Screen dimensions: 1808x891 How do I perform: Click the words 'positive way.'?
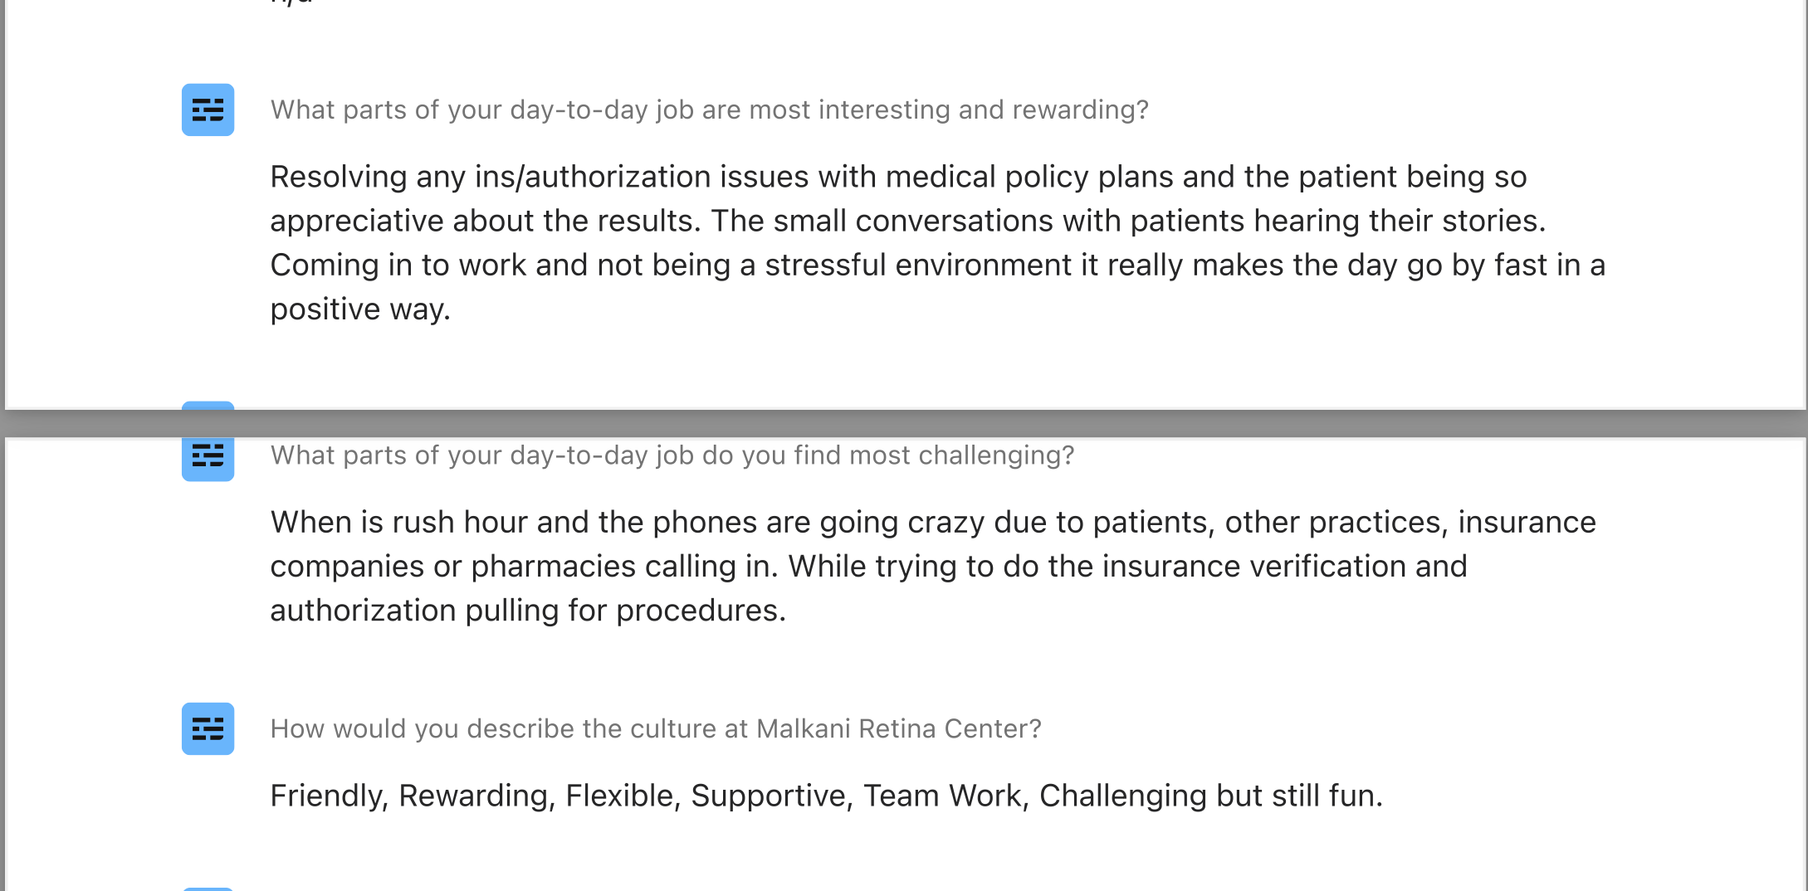pyautogui.click(x=360, y=309)
